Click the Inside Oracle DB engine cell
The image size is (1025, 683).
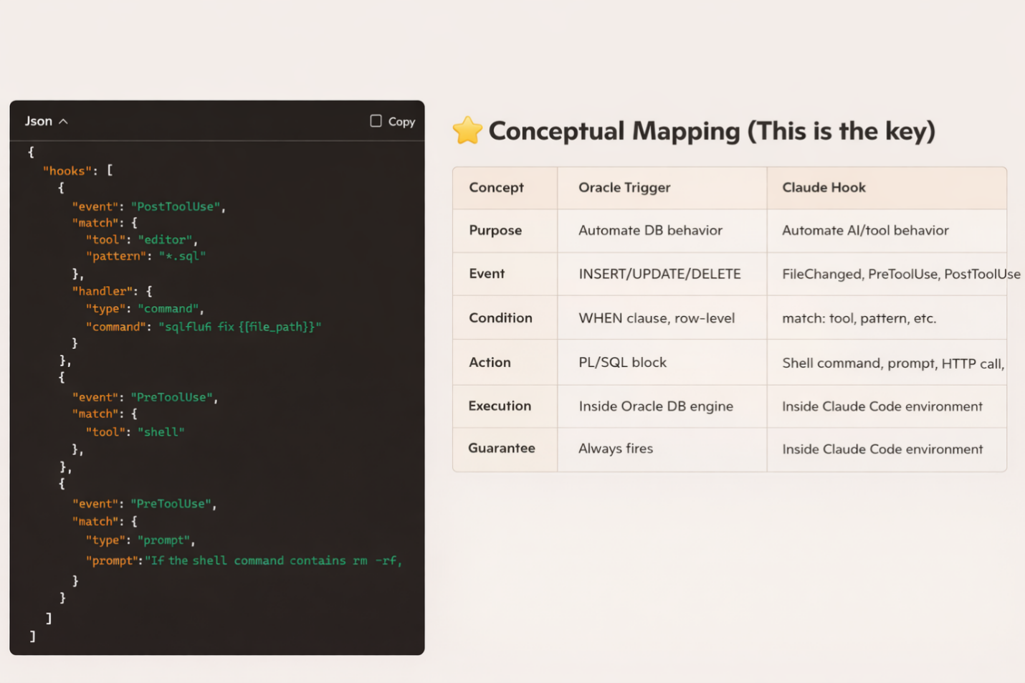[x=655, y=406]
